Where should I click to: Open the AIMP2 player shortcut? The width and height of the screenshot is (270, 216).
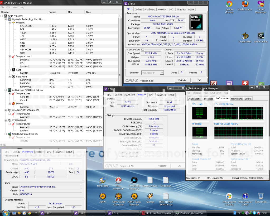point(103,198)
